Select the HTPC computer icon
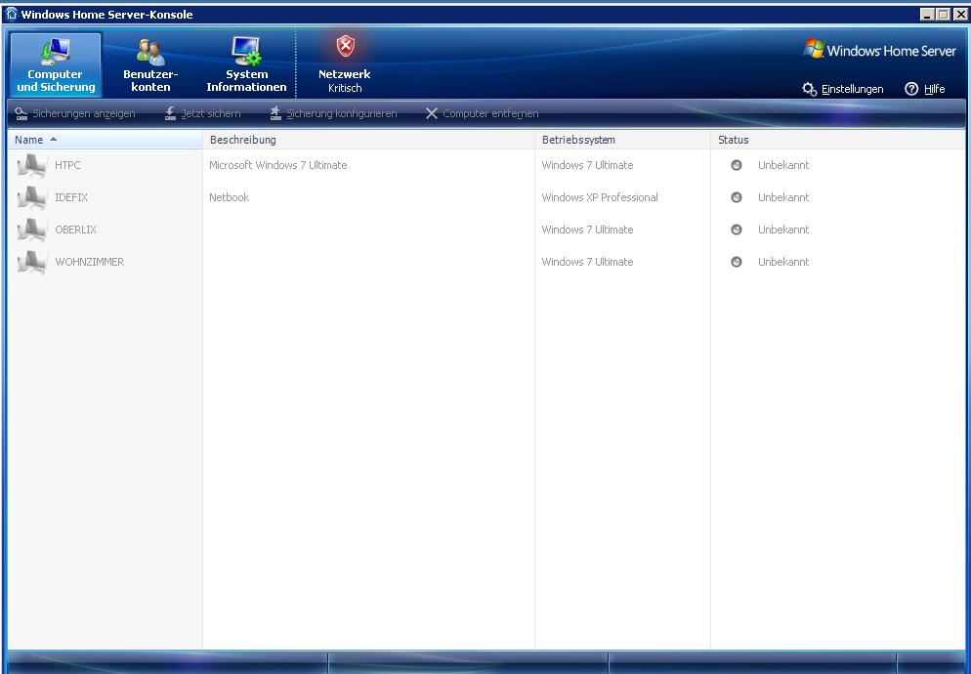971x674 pixels. click(32, 166)
